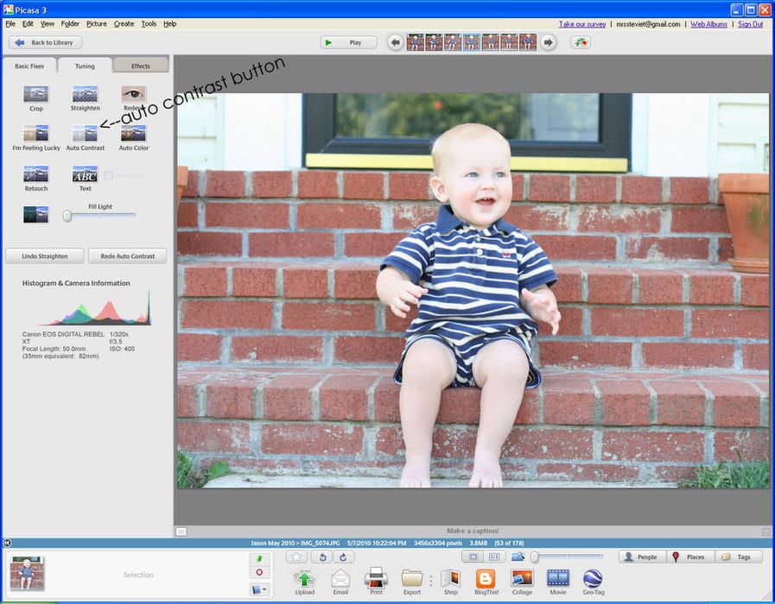The image size is (775, 604).
Task: Click the Fill Light slider
Action: pyautogui.click(x=99, y=216)
